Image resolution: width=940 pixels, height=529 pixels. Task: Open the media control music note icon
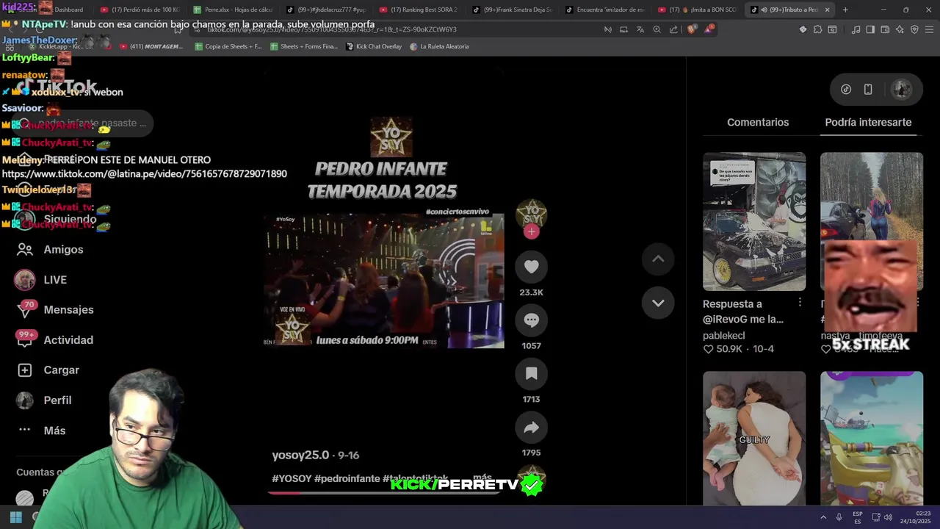856,29
